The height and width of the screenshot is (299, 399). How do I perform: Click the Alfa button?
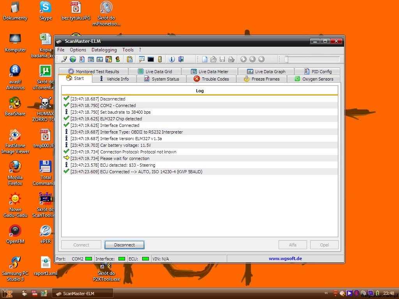[293, 245]
